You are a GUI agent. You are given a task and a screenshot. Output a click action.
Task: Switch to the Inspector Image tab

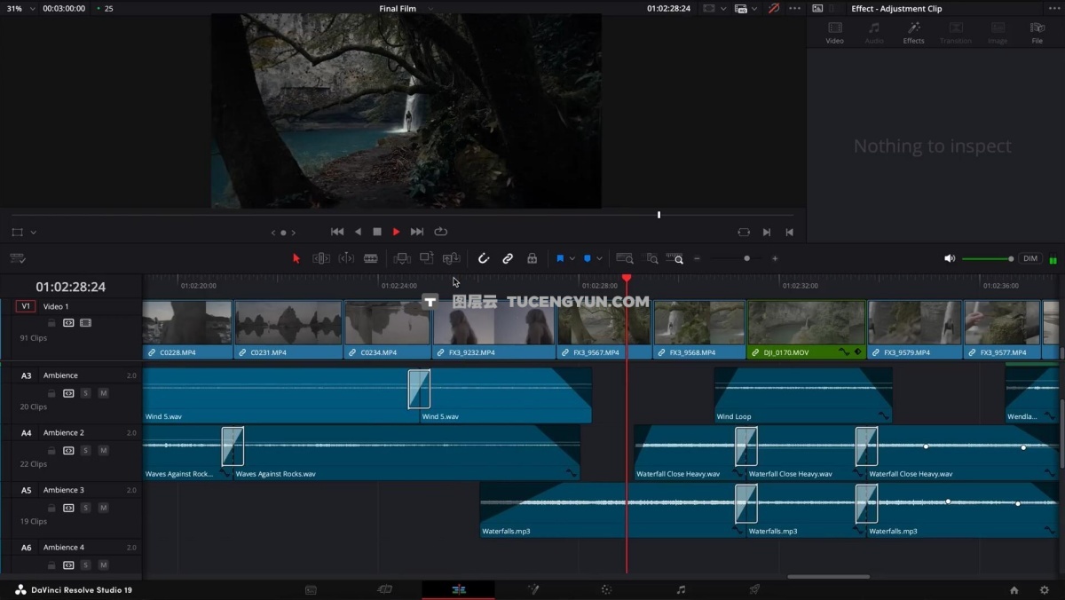point(998,33)
